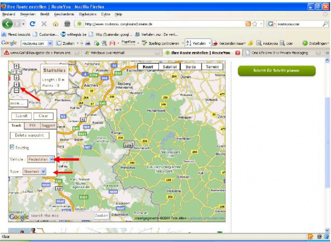Toggle the Routing checkbox
The width and height of the screenshot is (331, 242).
[12, 147]
